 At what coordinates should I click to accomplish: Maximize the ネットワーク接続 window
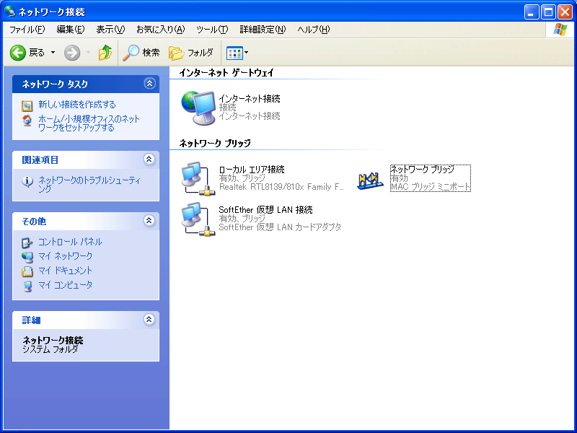[x=548, y=12]
